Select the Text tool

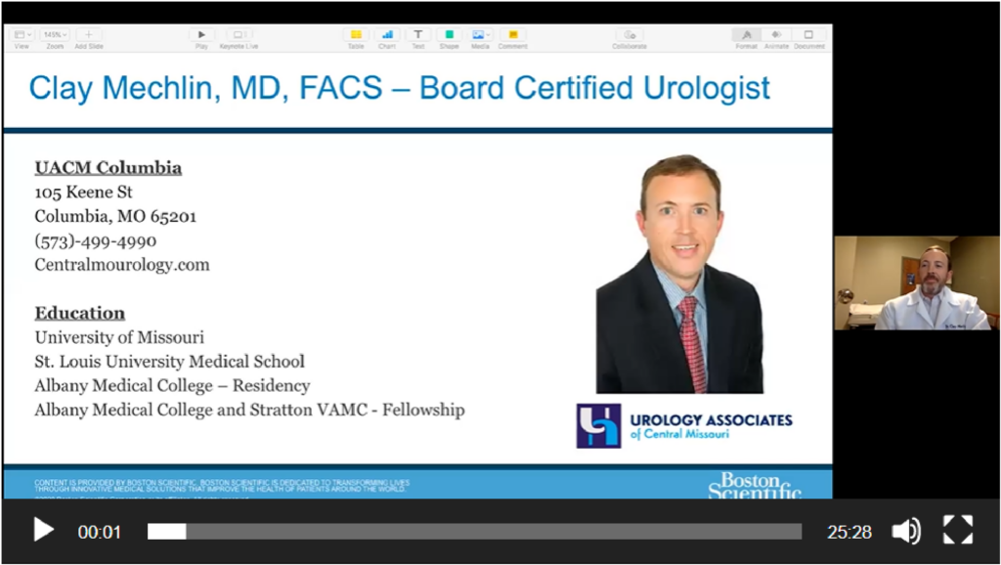pyautogui.click(x=418, y=35)
